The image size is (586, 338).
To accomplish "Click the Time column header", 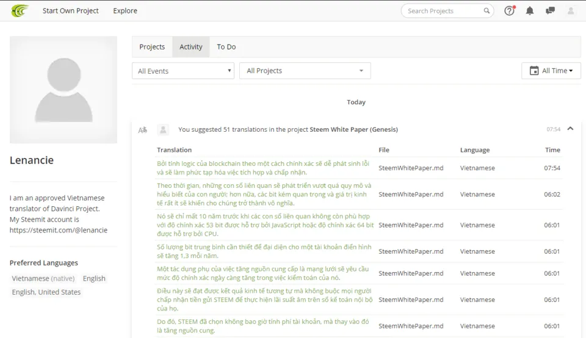I will point(552,149).
